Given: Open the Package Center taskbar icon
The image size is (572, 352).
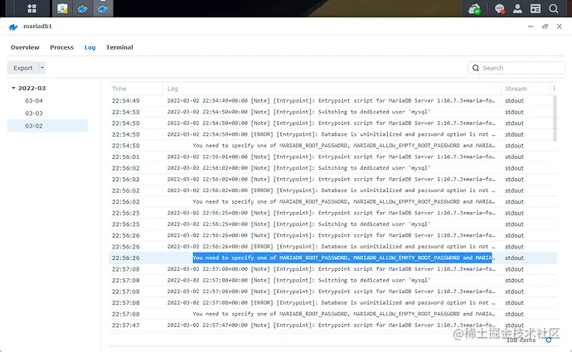Looking at the screenshot, I should tap(63, 8).
